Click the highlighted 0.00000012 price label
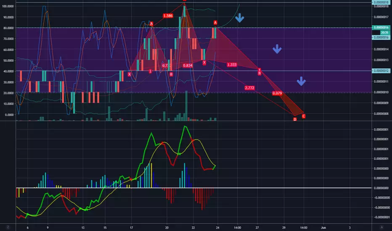 click(381, 71)
